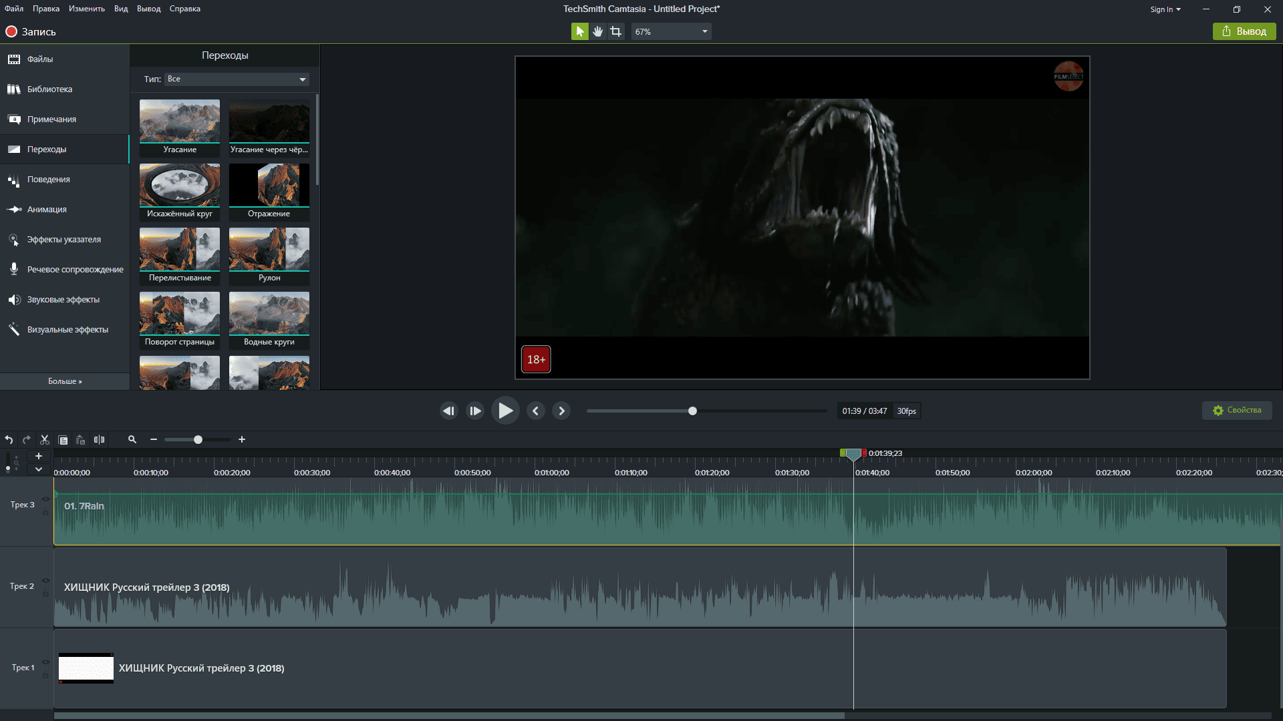Step back one frame in playback
The image size is (1283, 721).
point(448,411)
